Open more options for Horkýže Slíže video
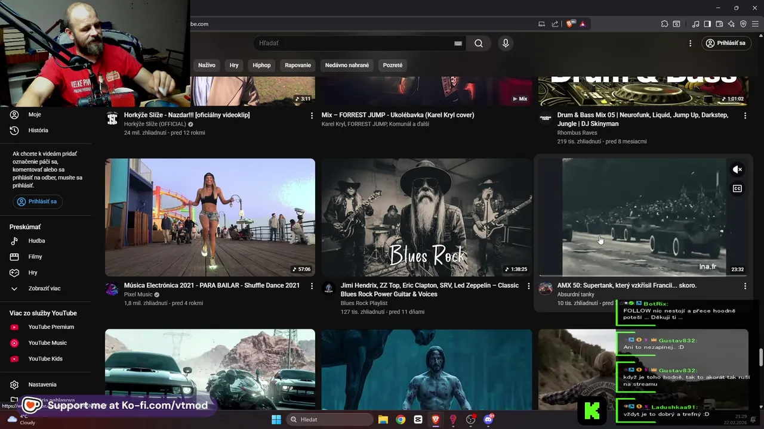Screen dimensions: 764x429 [312, 116]
